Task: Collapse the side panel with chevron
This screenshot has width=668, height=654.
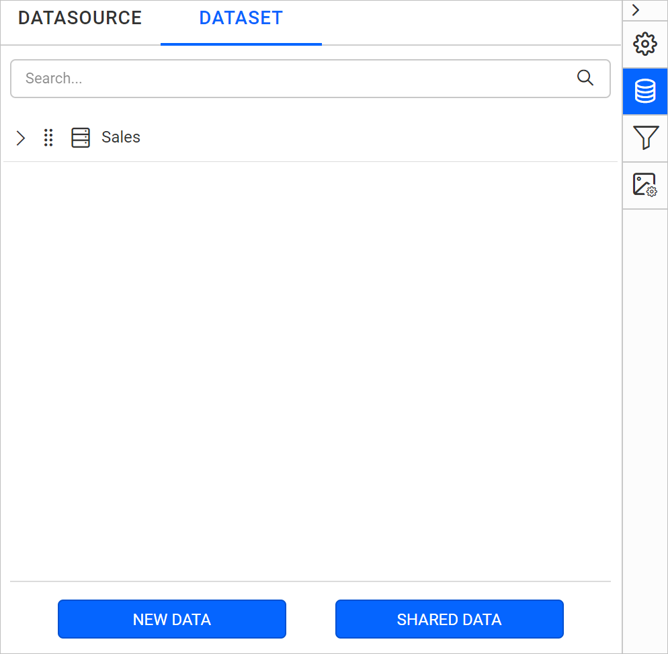Action: (636, 10)
